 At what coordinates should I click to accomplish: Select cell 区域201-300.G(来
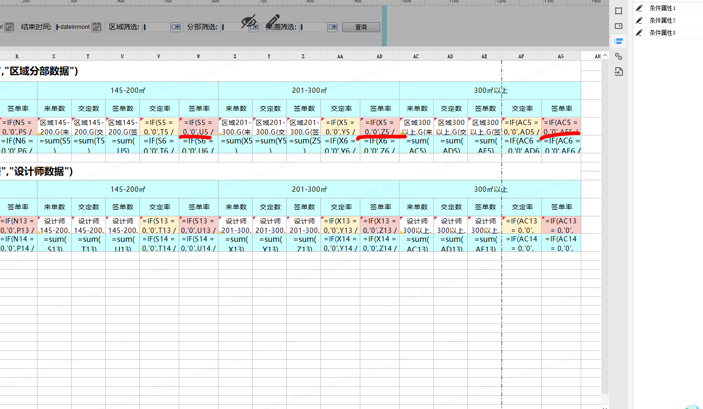[236, 126]
